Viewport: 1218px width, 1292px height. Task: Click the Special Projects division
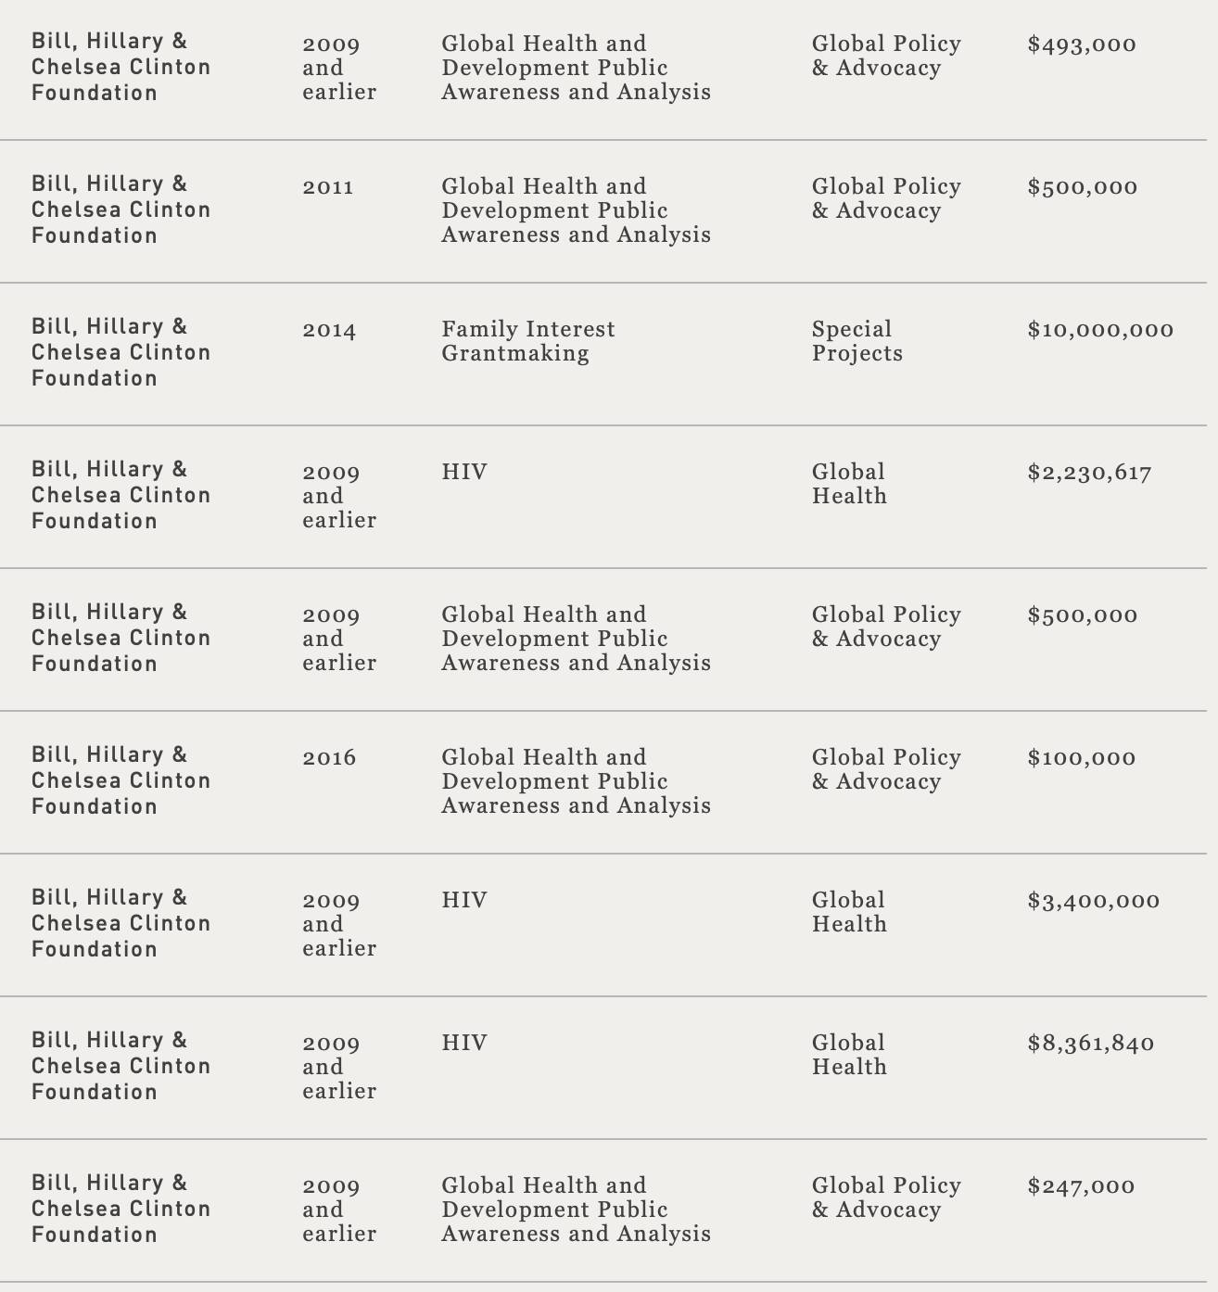[856, 341]
